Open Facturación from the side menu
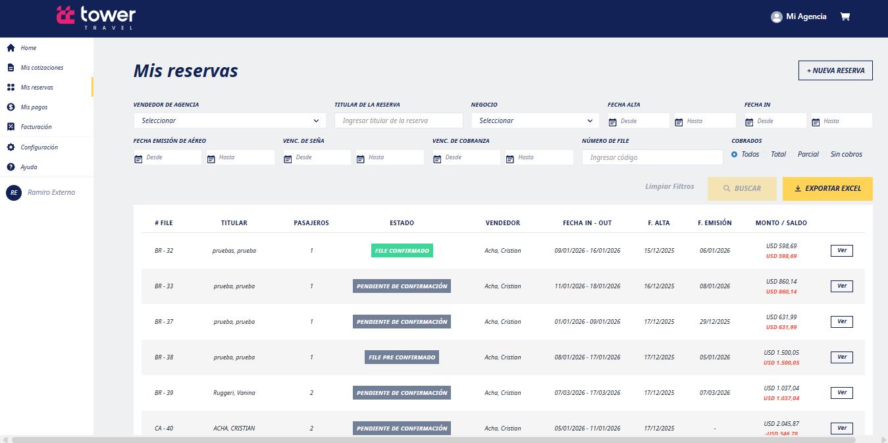This screenshot has width=888, height=443. [x=36, y=127]
